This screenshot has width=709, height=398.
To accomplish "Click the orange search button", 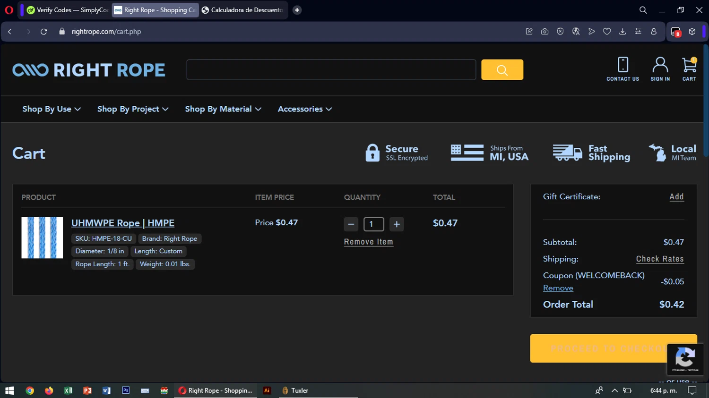I will (x=502, y=70).
